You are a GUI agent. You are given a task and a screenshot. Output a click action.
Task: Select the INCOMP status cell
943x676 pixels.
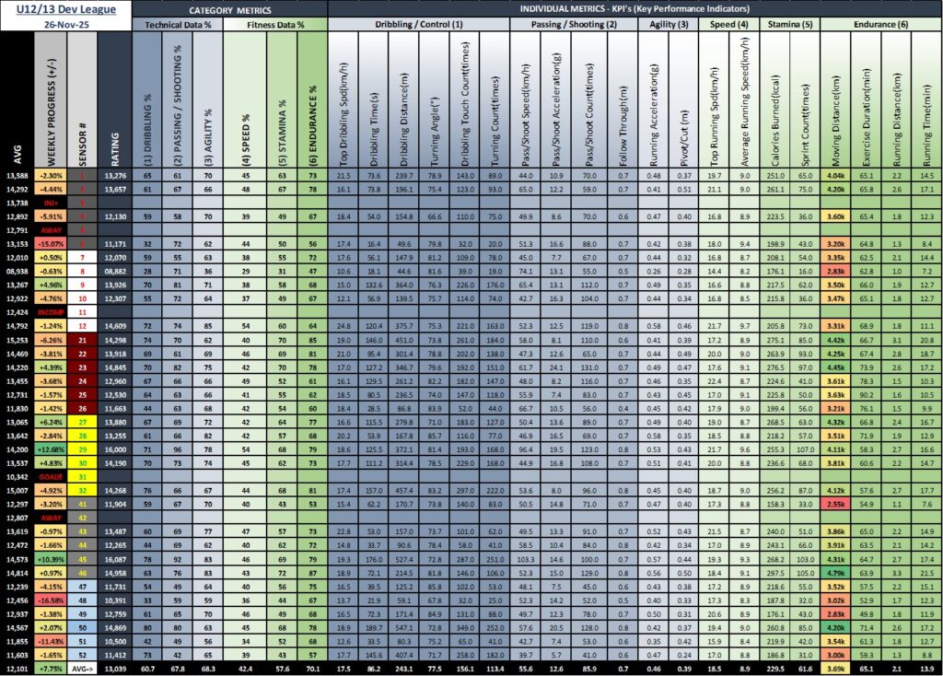pos(51,312)
